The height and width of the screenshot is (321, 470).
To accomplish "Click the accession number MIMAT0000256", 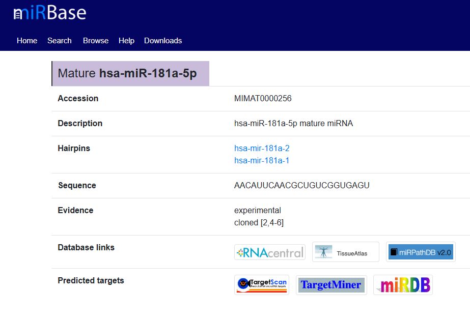I will tap(263, 99).
